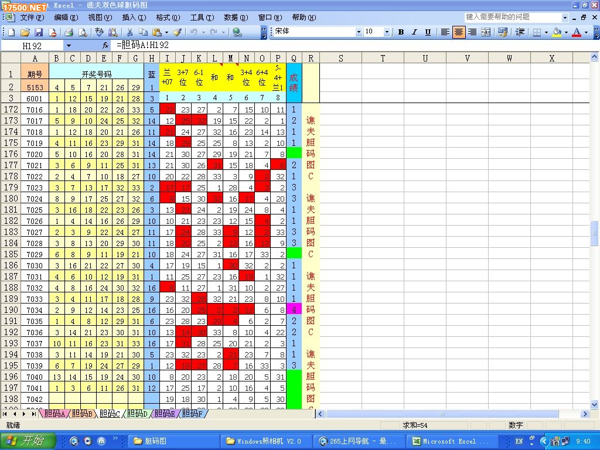Toggle italic formatting
The image size is (600, 450).
414,32
